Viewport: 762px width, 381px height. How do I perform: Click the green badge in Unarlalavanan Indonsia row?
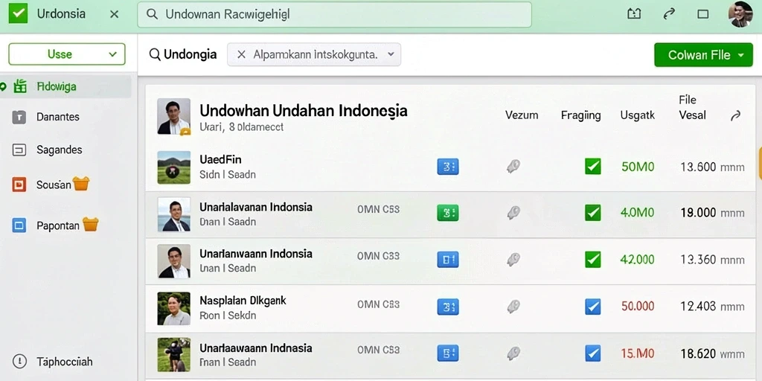click(447, 213)
